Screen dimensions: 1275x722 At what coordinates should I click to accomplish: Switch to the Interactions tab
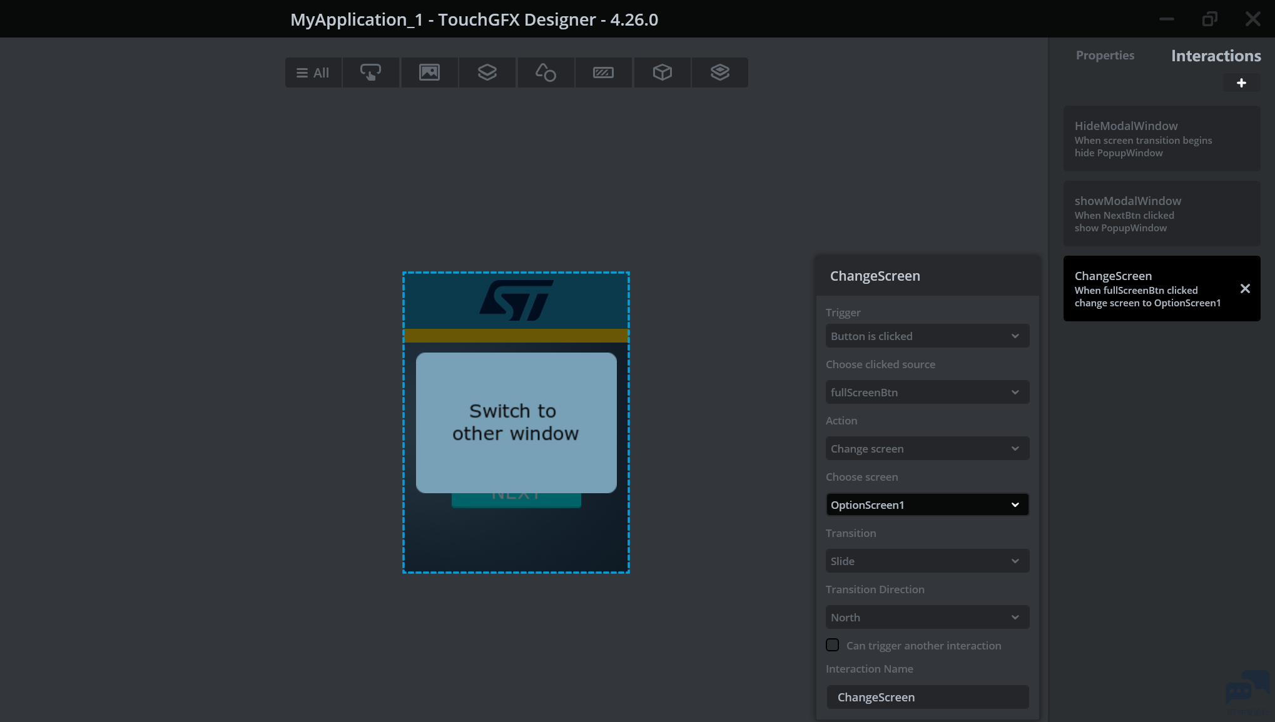pyautogui.click(x=1216, y=56)
